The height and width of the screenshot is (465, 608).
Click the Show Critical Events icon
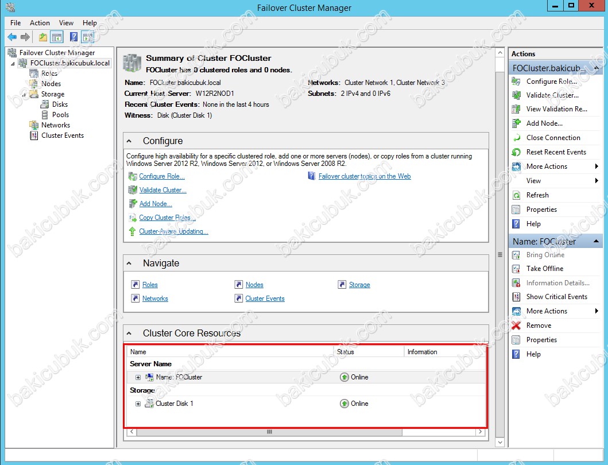[516, 297]
